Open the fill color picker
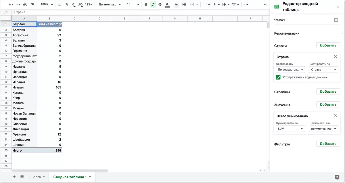Viewport: 345px width, 183px height. coord(177,5)
